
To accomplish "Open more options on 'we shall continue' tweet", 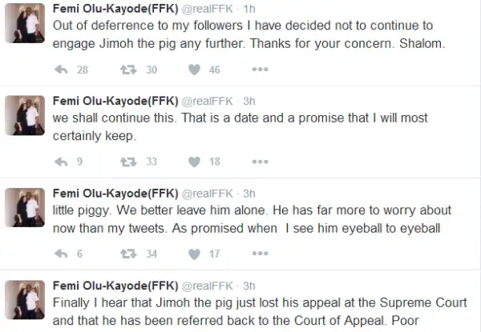I will click(x=260, y=162).
